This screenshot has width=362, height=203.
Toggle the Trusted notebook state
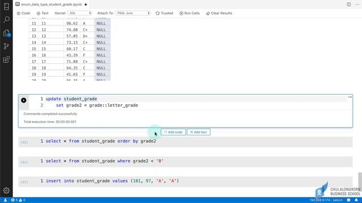point(165,13)
